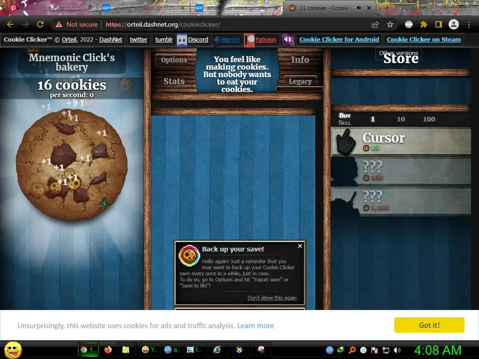The image size is (479, 359).
Task: Open Other versions dropdown
Action: 399,53
